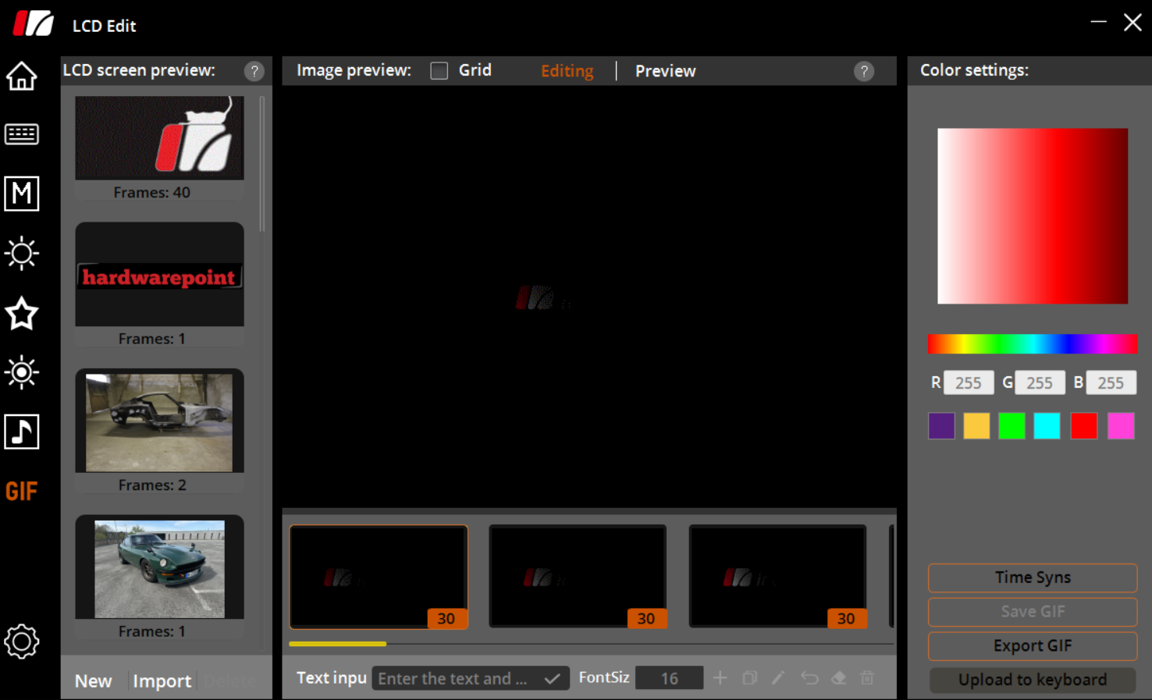Select the third frame in timeline
Screen dimensions: 1152x700
pyautogui.click(x=777, y=577)
